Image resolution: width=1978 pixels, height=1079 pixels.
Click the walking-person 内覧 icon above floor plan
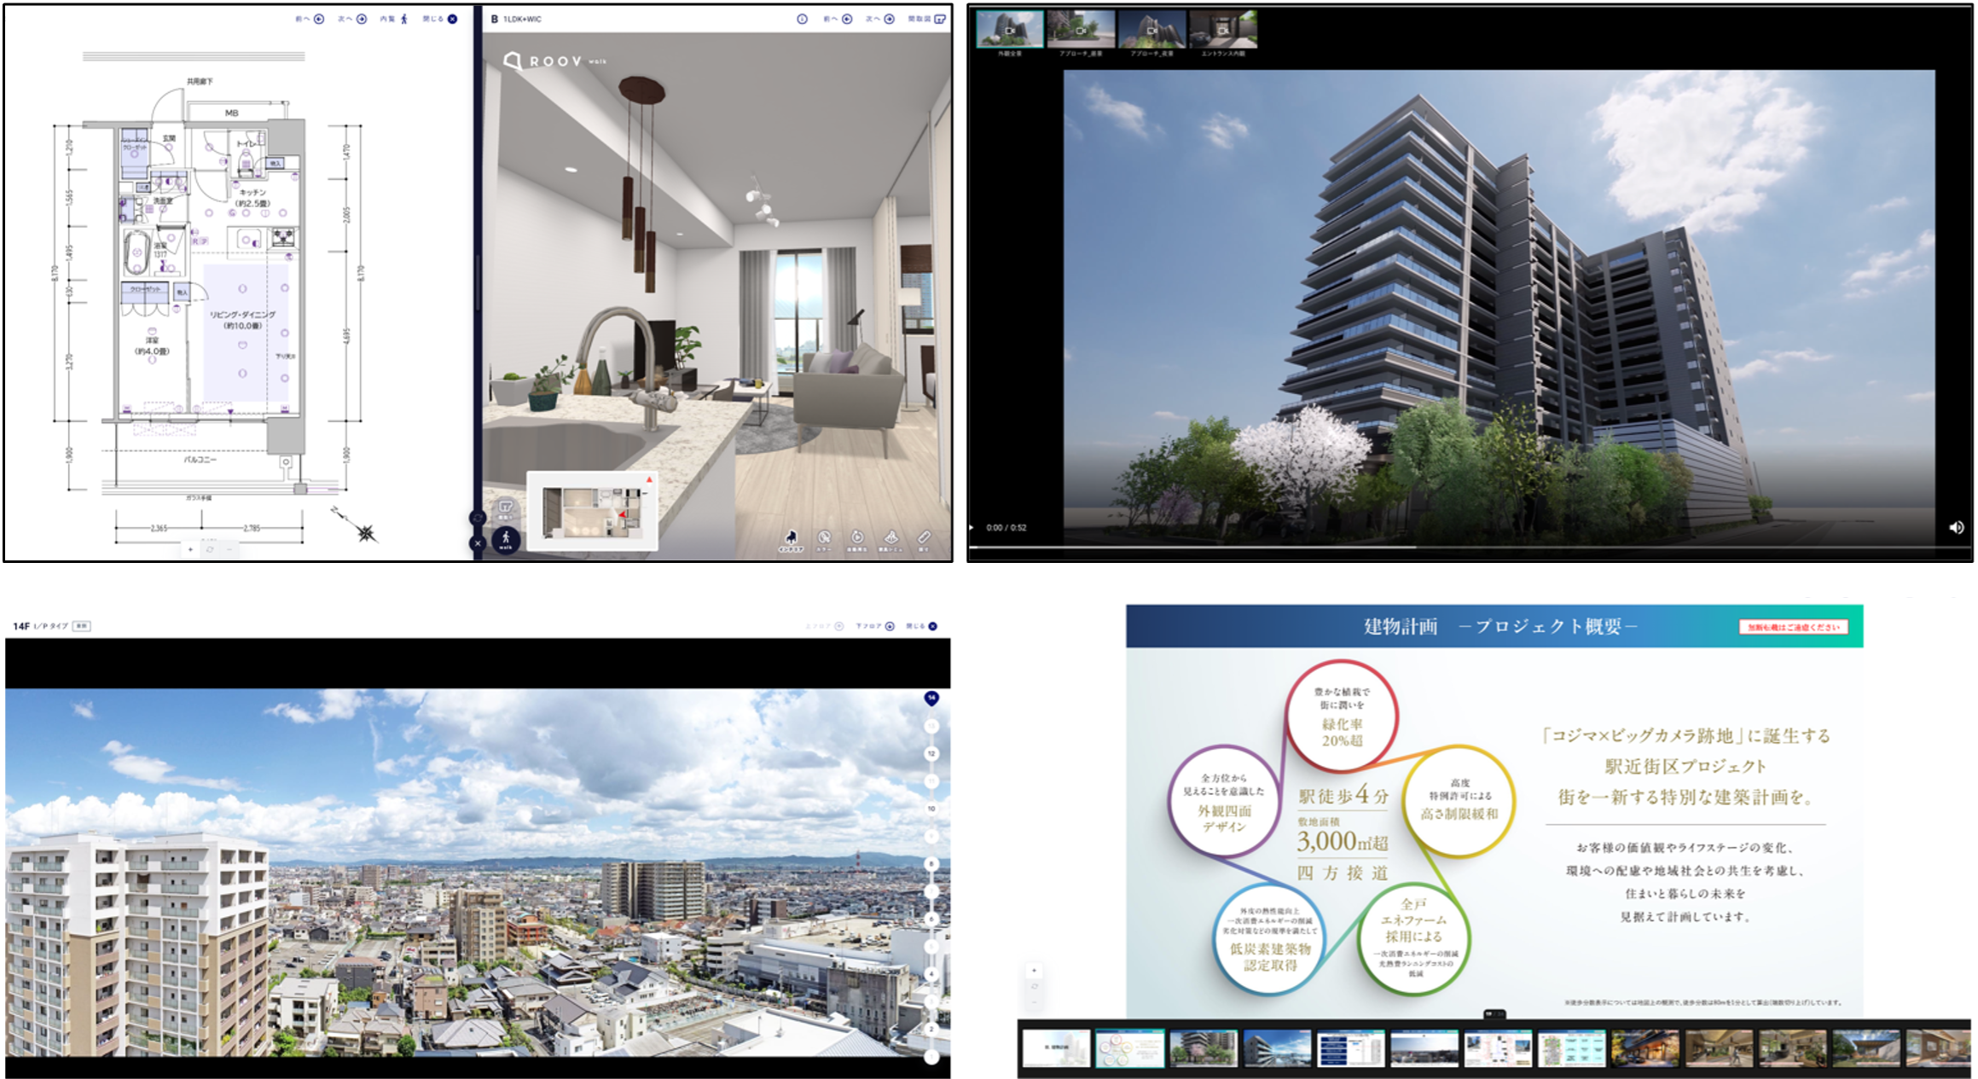(x=404, y=19)
